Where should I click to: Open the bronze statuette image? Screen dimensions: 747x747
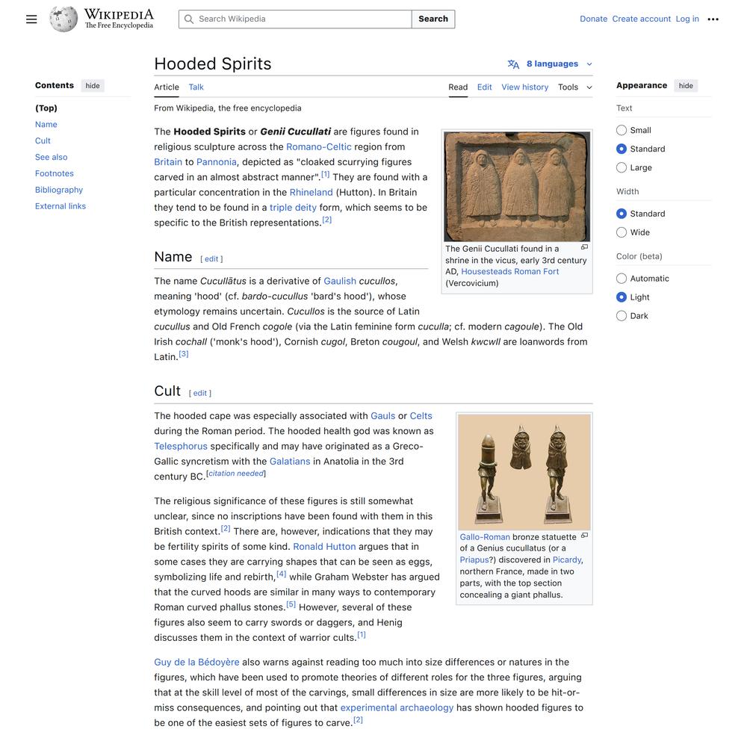click(x=524, y=472)
